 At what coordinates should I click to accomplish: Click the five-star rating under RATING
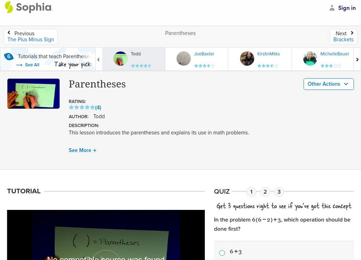82,107
